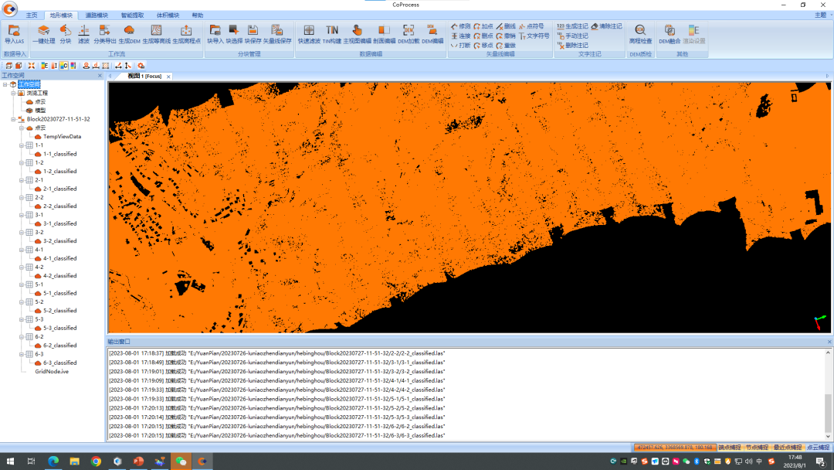Open the 剖面编辑 profile editor
This screenshot has width=834, height=470.
tap(384, 34)
